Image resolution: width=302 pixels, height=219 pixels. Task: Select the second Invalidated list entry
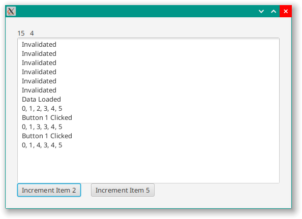pos(148,54)
